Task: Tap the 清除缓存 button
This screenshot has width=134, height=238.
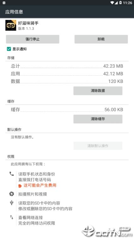Action: point(98,119)
